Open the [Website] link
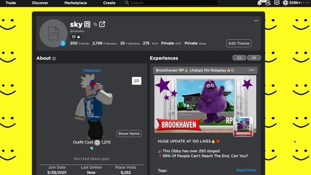311x175 pixels. click(x=92, y=70)
